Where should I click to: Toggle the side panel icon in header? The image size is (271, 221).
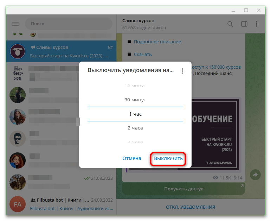pos(244,24)
